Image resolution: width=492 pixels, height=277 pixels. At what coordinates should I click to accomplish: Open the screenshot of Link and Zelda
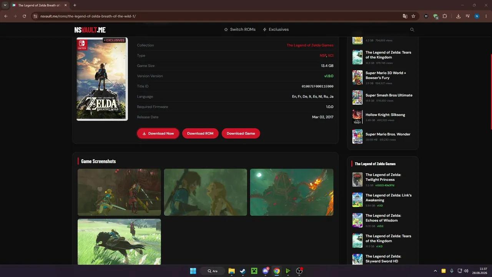click(x=206, y=192)
